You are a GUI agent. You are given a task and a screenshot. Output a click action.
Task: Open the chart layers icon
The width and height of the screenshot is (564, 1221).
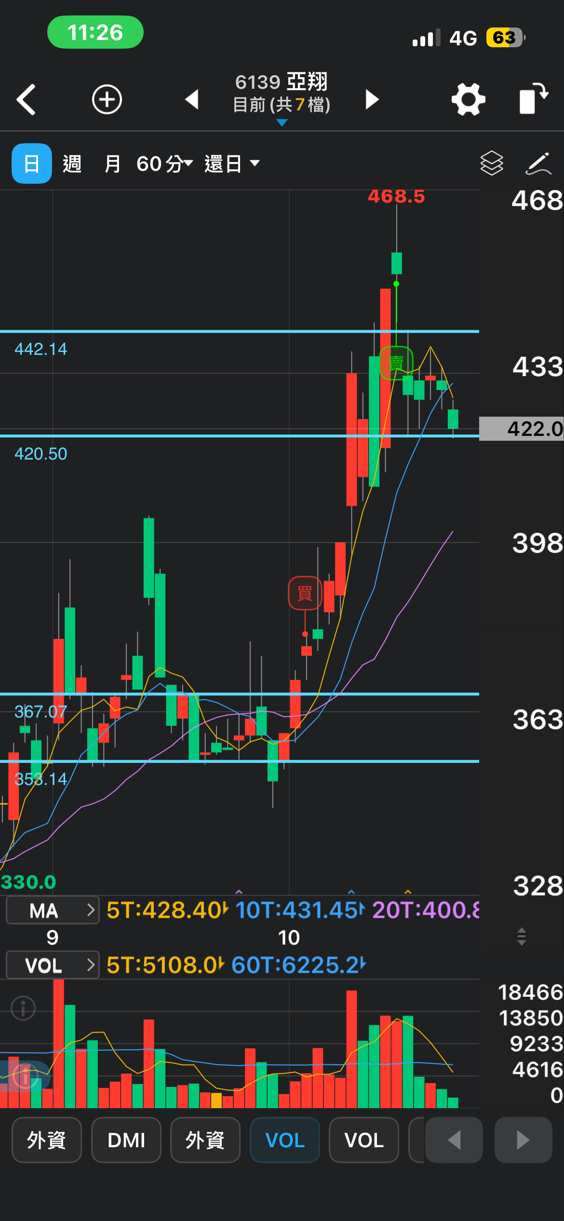click(492, 163)
